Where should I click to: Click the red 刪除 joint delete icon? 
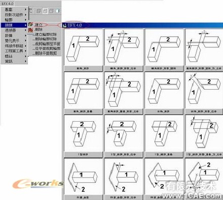tap(30, 30)
